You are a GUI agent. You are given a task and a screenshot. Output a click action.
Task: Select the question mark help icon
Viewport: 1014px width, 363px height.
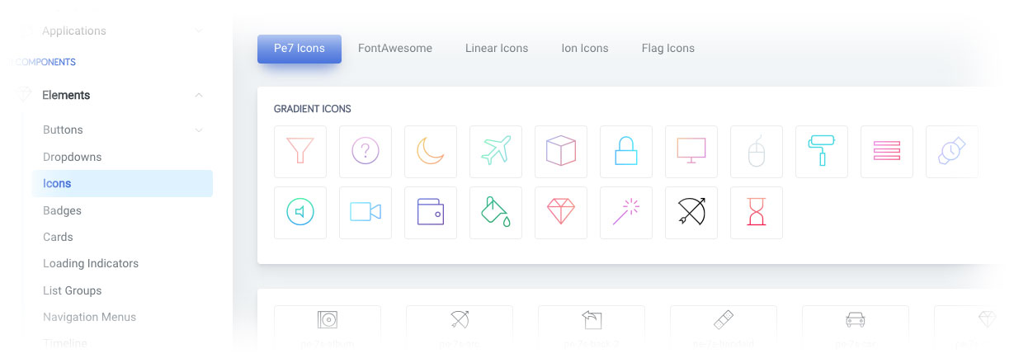click(366, 152)
